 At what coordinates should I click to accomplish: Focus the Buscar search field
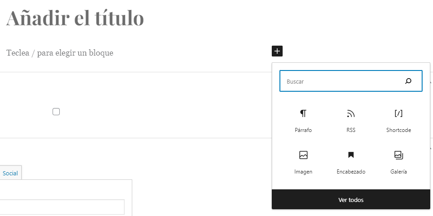pos(351,81)
